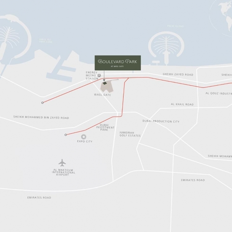Click the world globe icon in corner

tap(222, 18)
